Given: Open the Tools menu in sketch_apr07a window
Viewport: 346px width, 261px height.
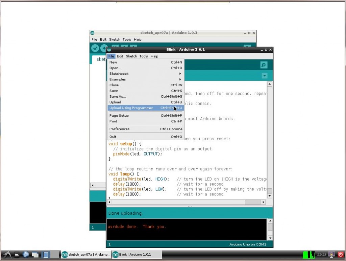Looking at the screenshot, I should pyautogui.click(x=127, y=39).
